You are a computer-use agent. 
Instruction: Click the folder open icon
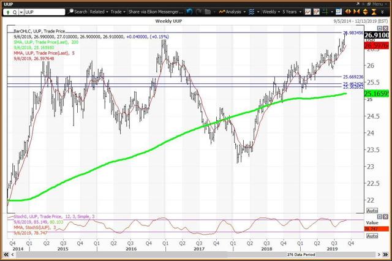pyautogui.click(x=208, y=12)
